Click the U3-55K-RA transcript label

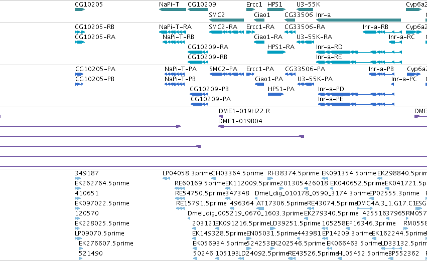click(x=314, y=37)
